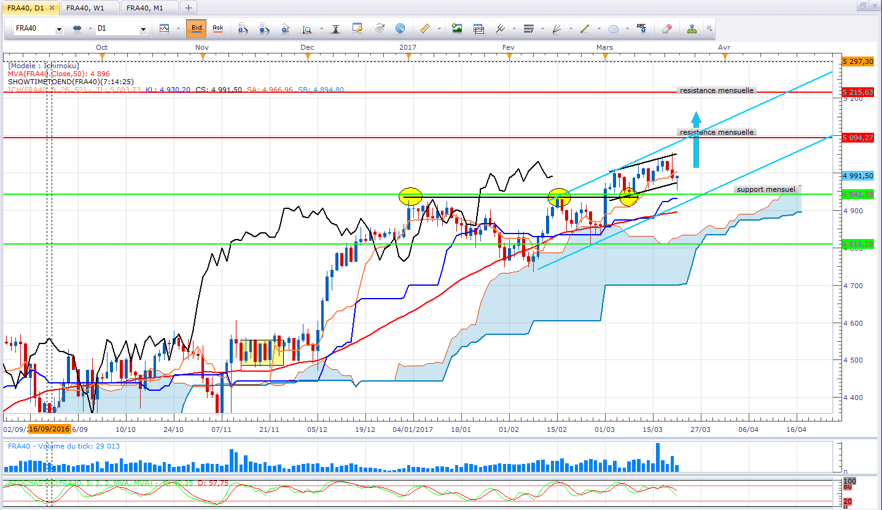882x510 pixels.
Task: Expand the chart type dropdown arrow
Action: (x=179, y=29)
